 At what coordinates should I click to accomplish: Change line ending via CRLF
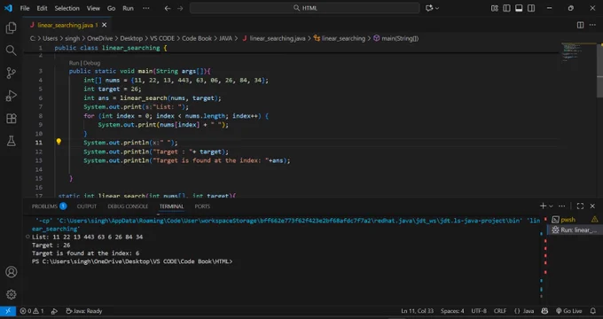click(500, 311)
